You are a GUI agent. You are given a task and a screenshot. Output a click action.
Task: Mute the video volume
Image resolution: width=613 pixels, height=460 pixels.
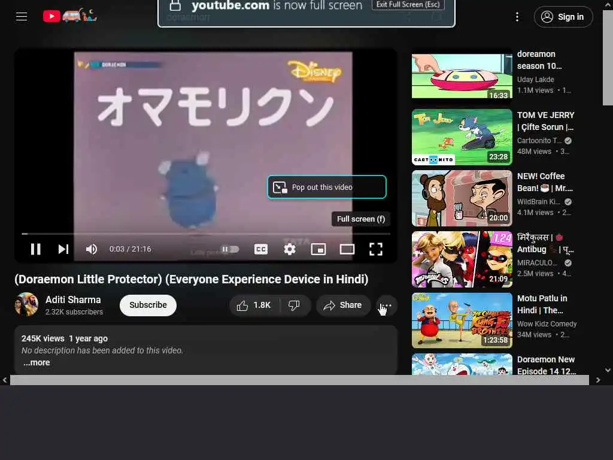tap(92, 249)
